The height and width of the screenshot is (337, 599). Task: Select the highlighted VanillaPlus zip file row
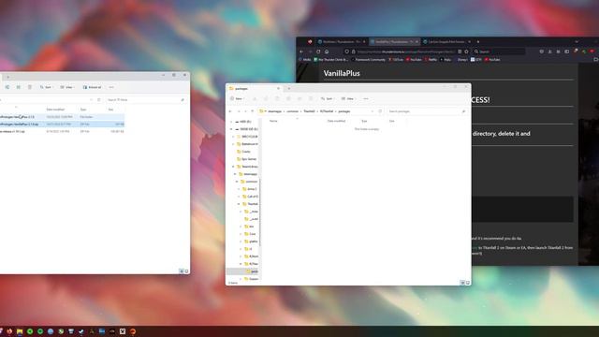(x=62, y=125)
